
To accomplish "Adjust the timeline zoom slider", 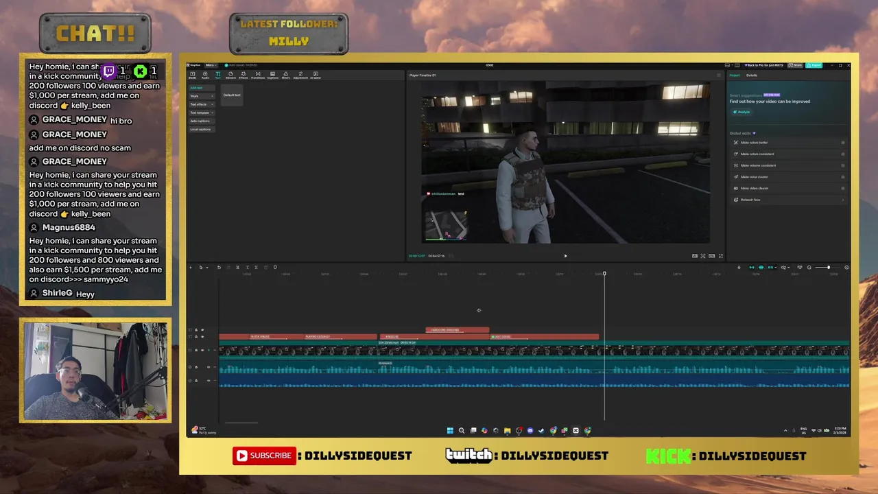I will coord(829,267).
